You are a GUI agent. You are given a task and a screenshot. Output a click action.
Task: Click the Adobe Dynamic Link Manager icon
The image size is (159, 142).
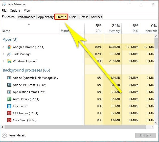[x=9, y=78]
